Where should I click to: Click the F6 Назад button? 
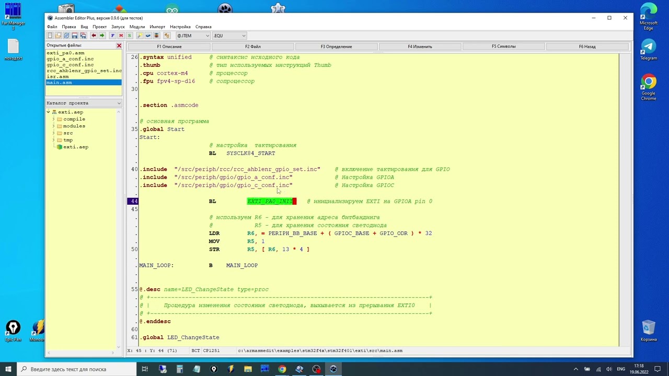pos(587,46)
